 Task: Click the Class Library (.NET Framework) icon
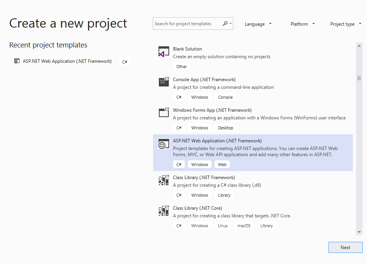coord(163,180)
